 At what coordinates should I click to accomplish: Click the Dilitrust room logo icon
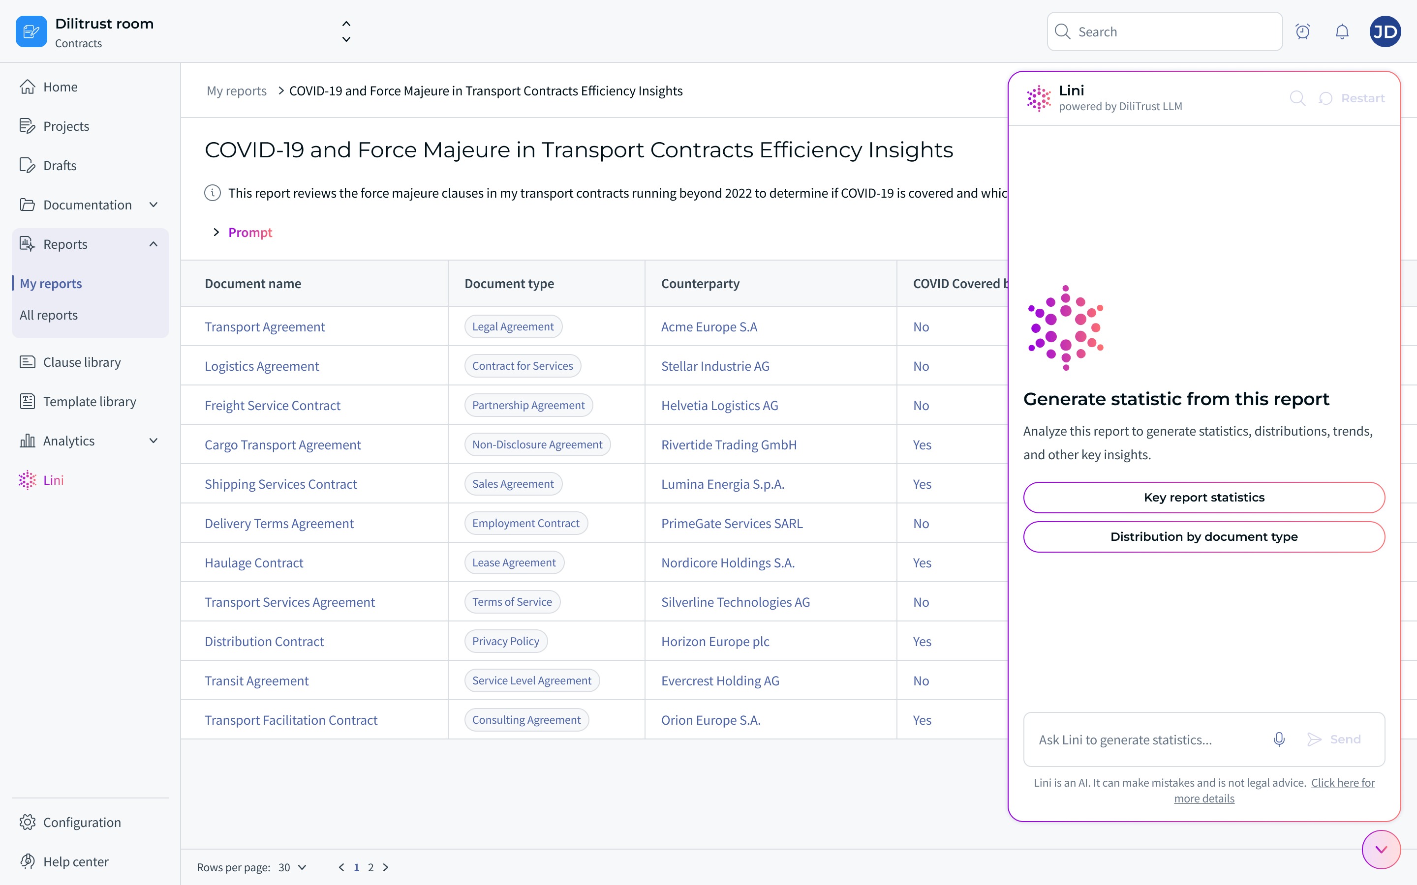click(x=31, y=31)
